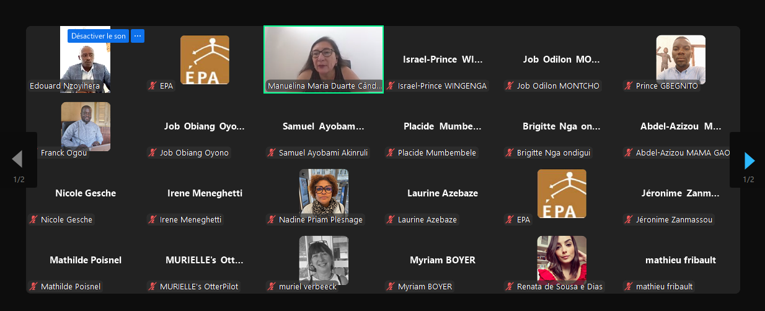
Task: Click the MURIELLE's OtterPilot participant tile
Action: tap(205, 260)
